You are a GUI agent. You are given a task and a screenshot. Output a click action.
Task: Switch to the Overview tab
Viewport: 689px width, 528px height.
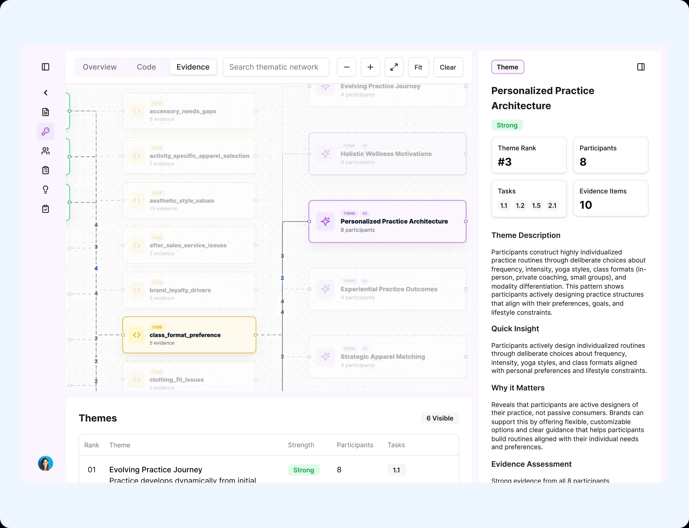pyautogui.click(x=100, y=67)
